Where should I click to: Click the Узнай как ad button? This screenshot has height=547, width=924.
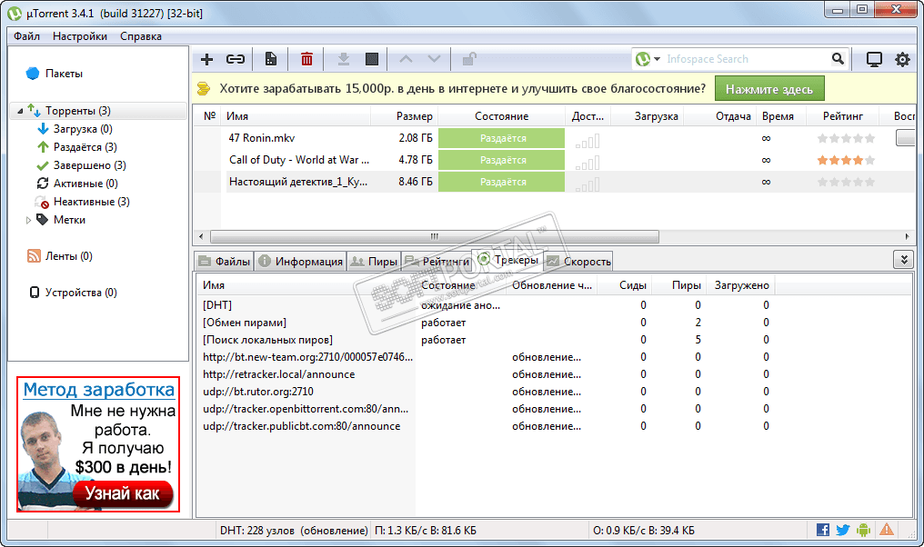(x=123, y=493)
